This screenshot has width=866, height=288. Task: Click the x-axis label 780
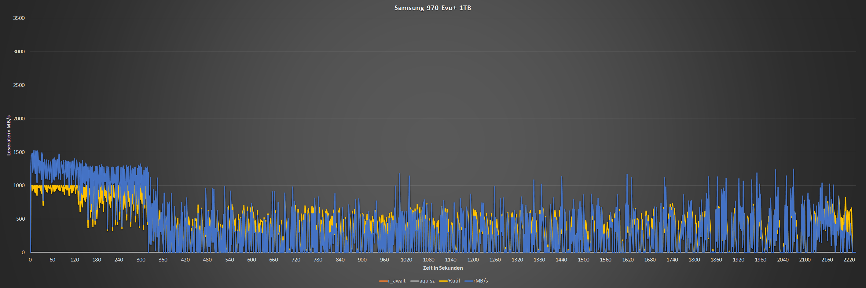[318, 260]
